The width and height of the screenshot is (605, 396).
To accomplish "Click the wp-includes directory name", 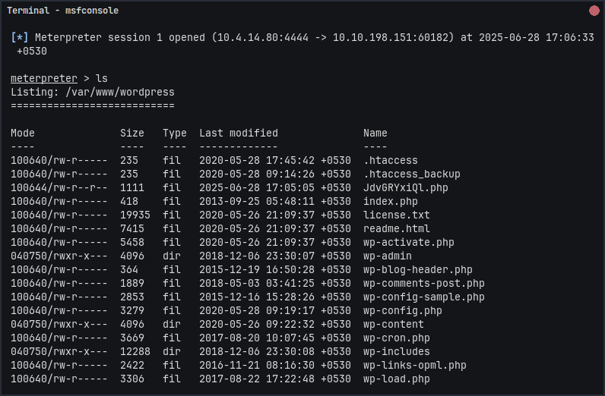I will coord(396,351).
